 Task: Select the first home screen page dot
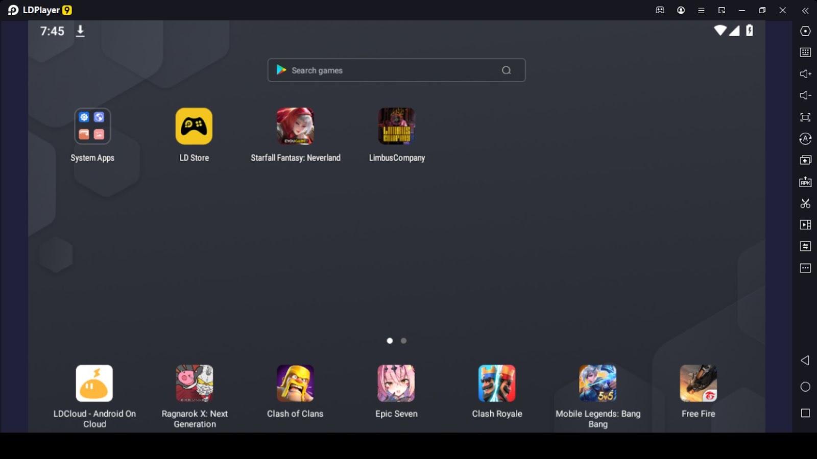click(390, 341)
